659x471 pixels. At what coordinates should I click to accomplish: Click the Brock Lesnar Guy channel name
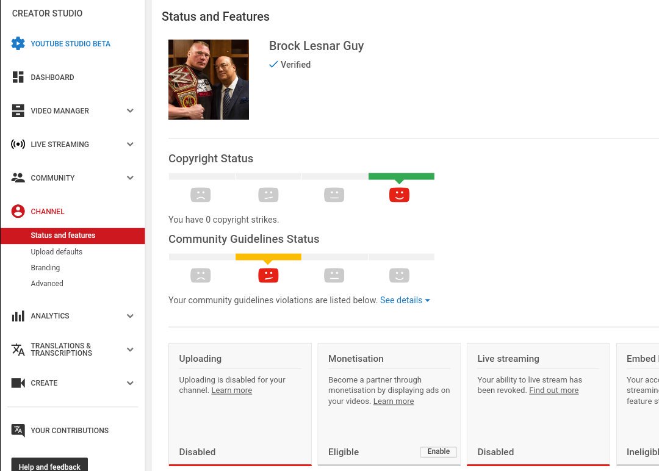tap(317, 46)
